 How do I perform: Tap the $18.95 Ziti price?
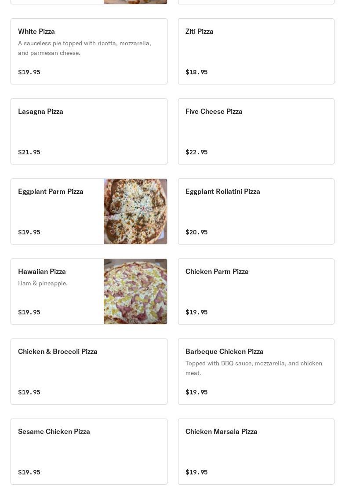pos(196,72)
